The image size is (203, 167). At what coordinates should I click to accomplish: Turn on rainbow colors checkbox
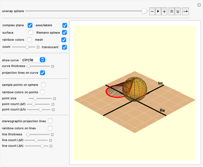coord(30,40)
